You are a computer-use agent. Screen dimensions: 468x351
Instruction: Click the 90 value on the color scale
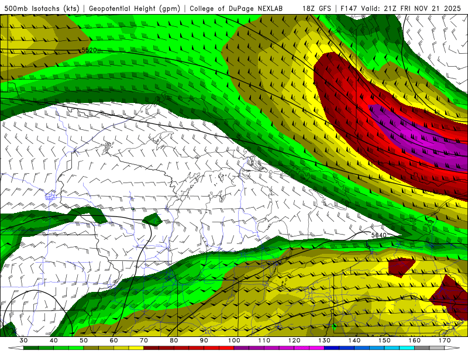tap(204, 340)
